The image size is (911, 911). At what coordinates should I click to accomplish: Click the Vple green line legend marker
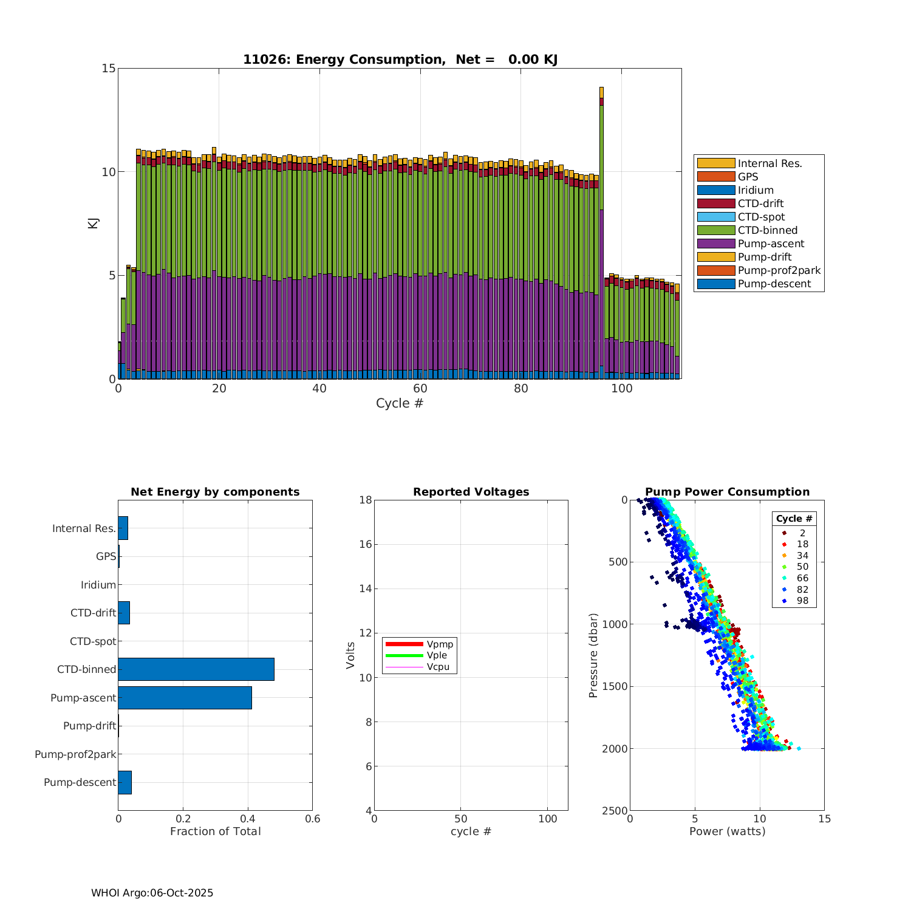tap(404, 655)
